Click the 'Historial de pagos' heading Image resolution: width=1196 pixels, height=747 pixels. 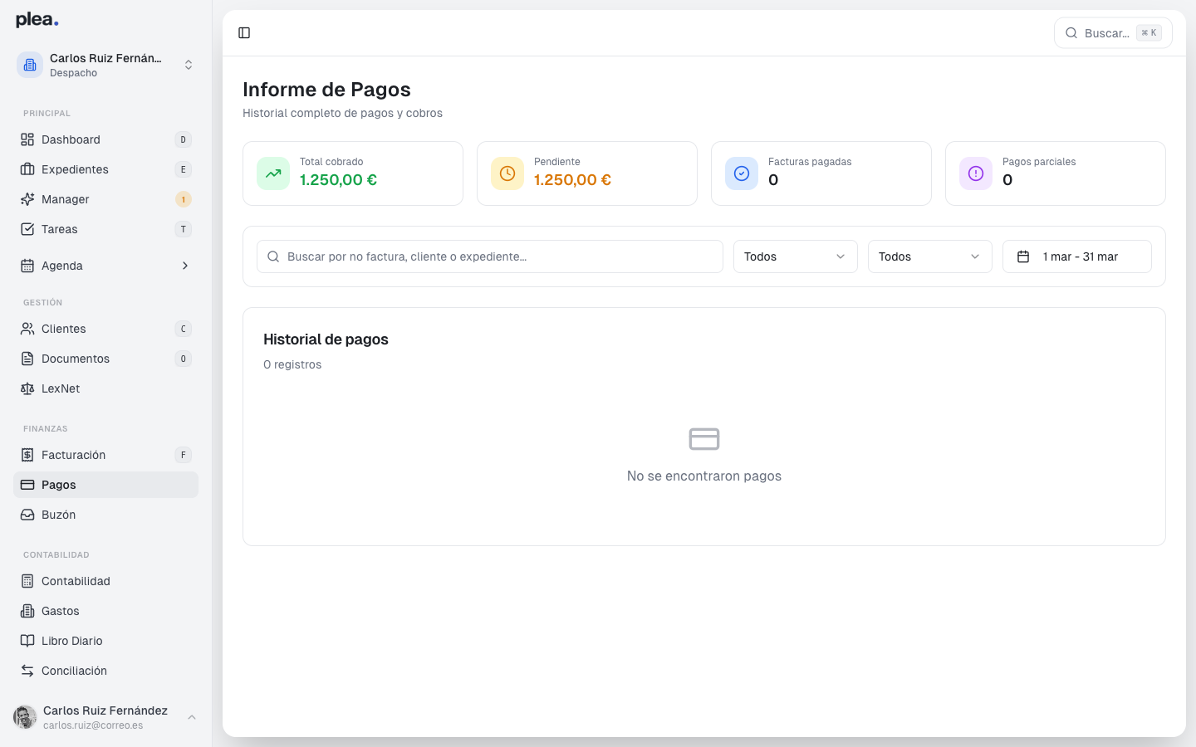pyautogui.click(x=326, y=339)
